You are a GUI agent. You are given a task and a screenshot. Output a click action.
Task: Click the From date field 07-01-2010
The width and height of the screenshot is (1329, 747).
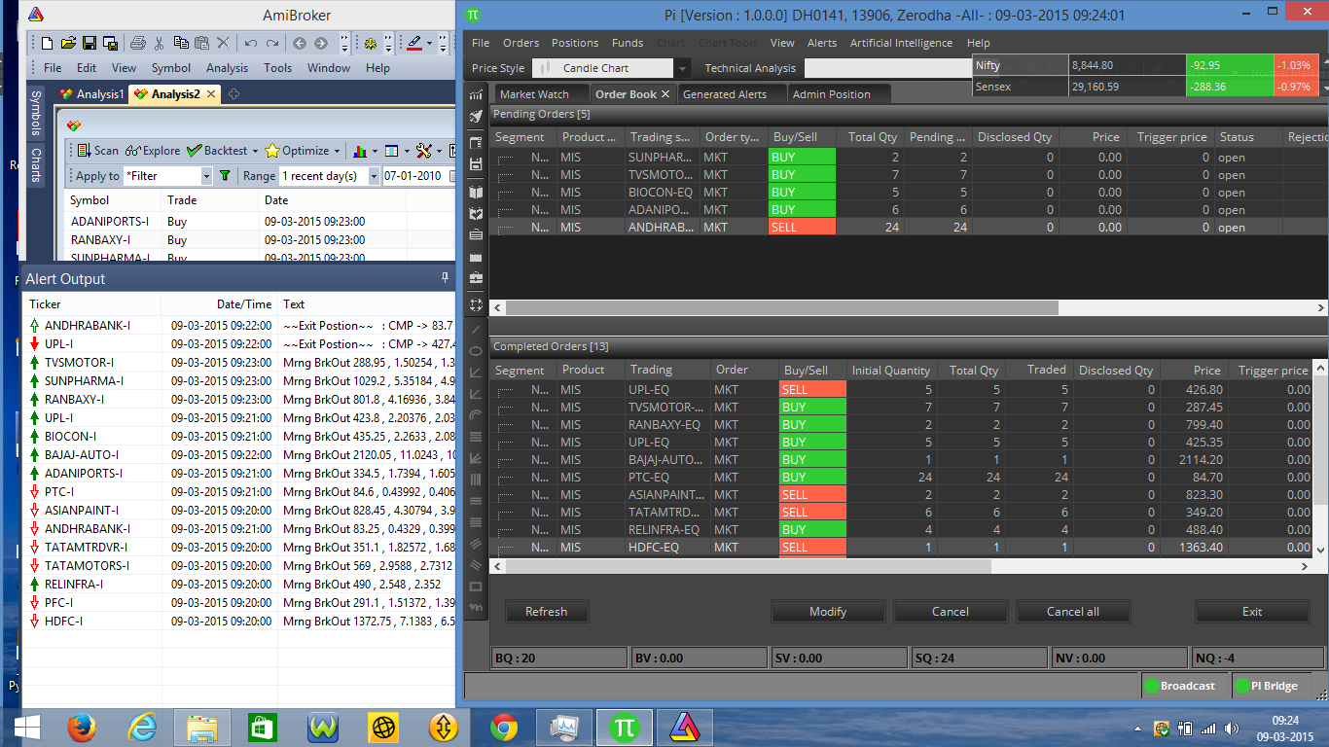click(x=418, y=176)
